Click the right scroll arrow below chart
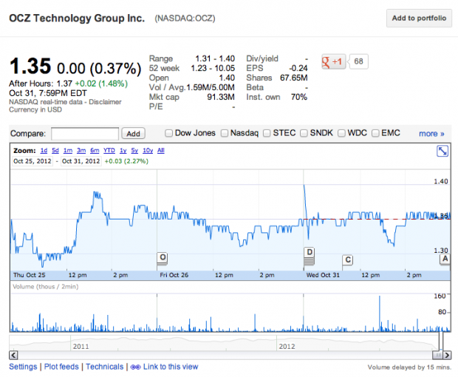The width and height of the screenshot is (458, 377). [447, 355]
